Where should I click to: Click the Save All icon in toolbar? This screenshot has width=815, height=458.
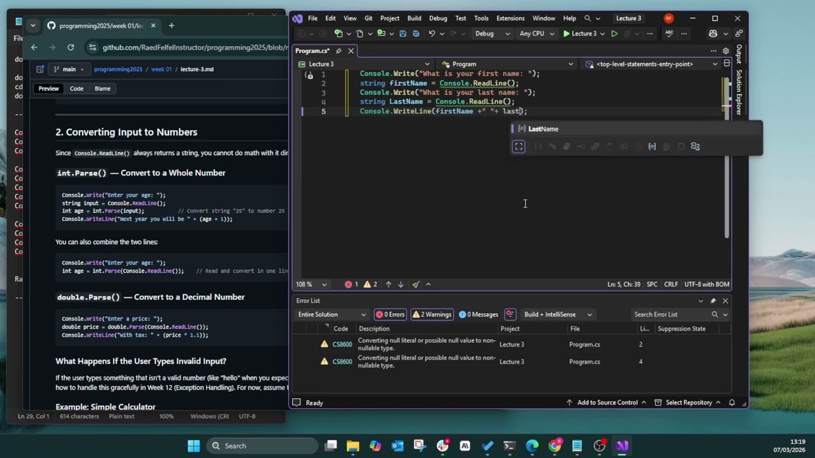[416, 34]
